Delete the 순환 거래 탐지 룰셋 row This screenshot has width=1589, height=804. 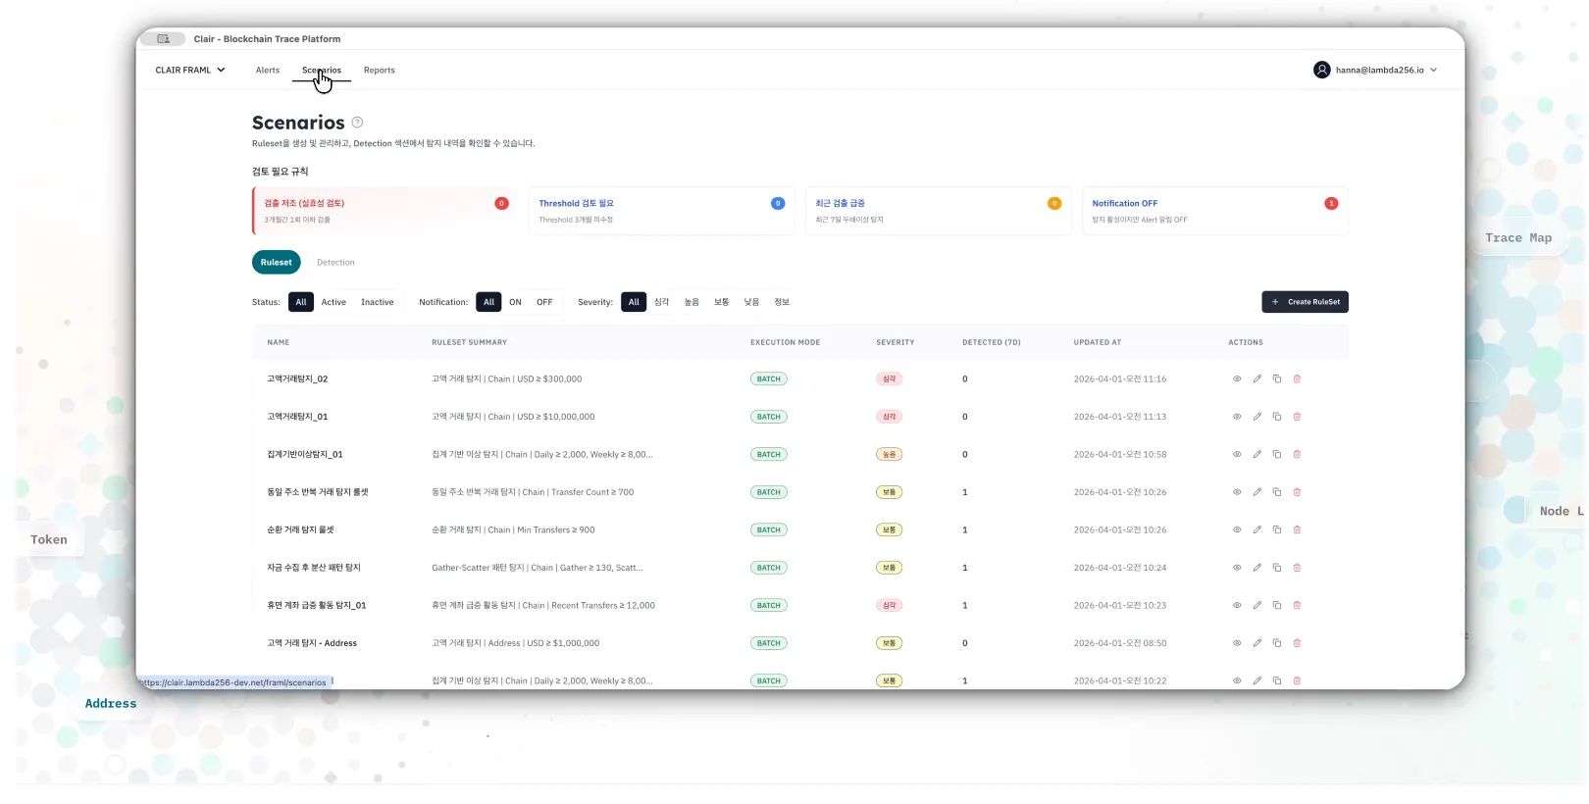coord(1297,529)
